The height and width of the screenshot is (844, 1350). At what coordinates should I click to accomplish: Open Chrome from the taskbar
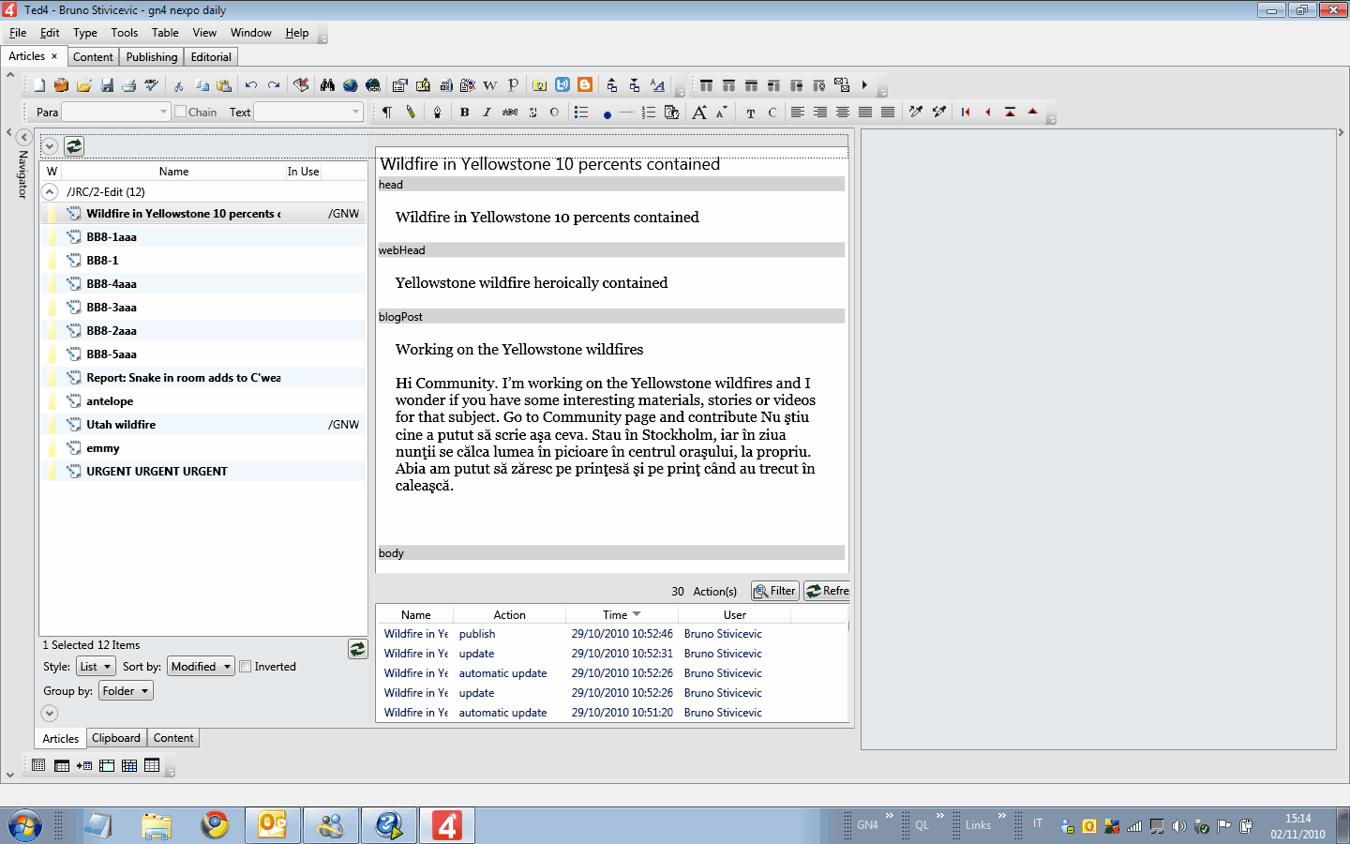(216, 825)
